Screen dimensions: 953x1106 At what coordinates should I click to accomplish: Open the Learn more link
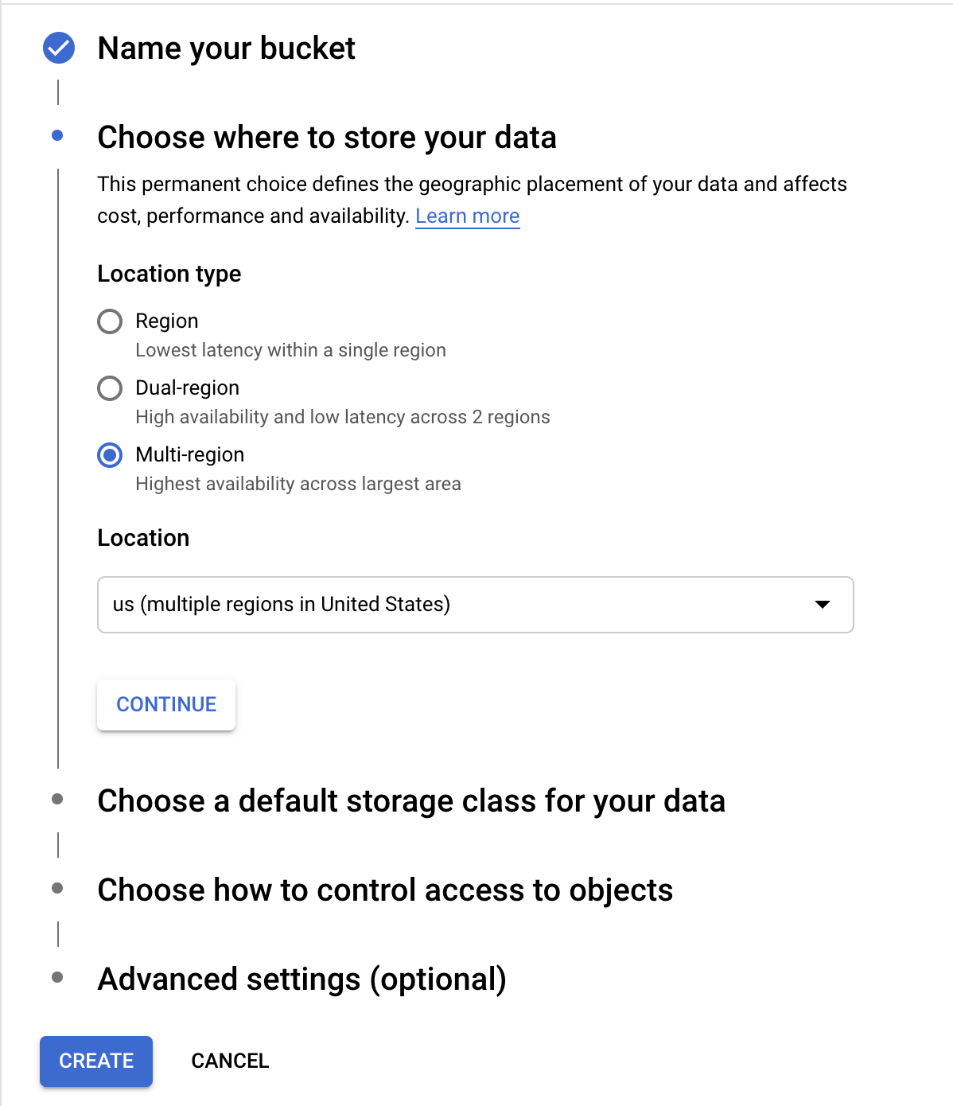click(x=467, y=216)
